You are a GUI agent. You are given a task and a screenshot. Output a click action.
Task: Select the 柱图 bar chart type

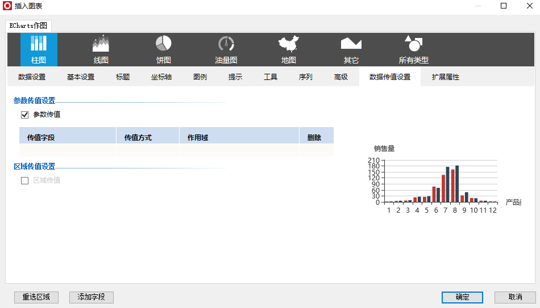39,49
